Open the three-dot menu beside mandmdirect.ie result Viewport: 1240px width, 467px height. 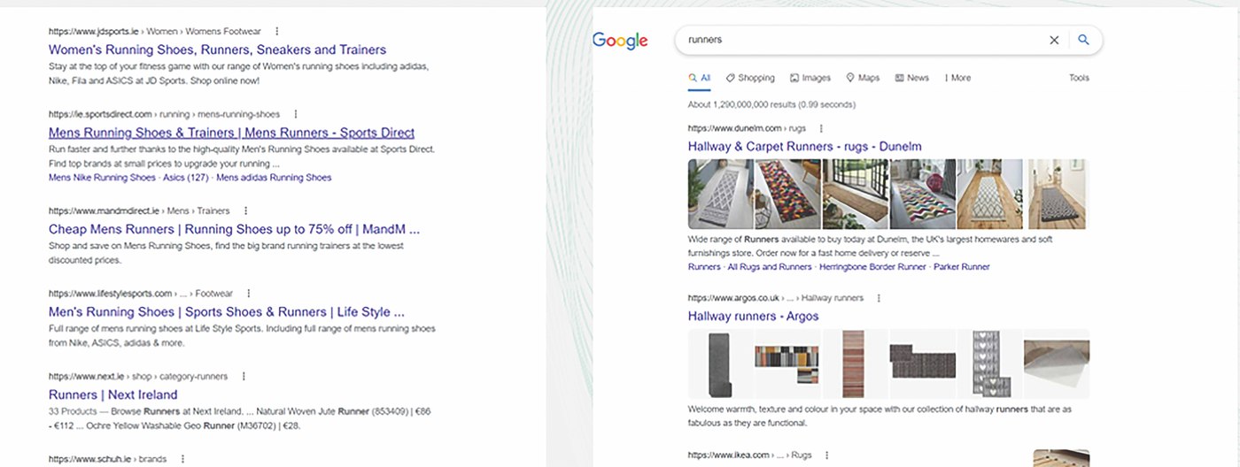point(245,211)
